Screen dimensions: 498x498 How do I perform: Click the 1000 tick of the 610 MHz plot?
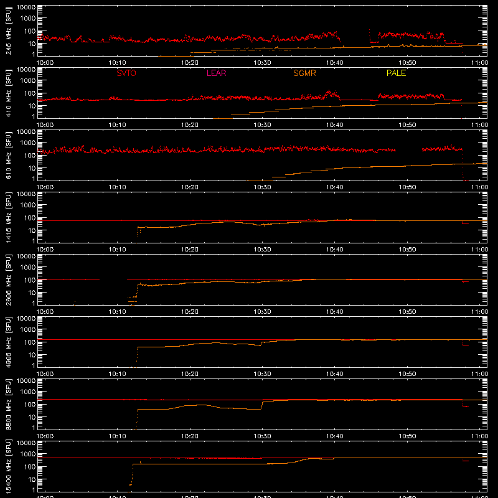tap(28, 143)
